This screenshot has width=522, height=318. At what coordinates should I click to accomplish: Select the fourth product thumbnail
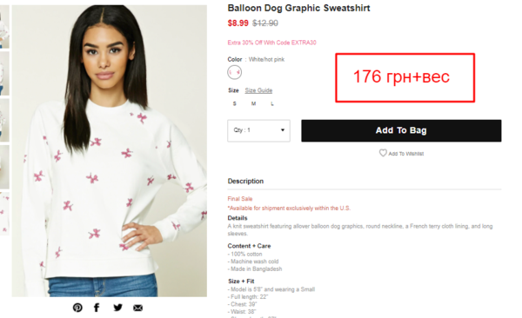click(4, 167)
